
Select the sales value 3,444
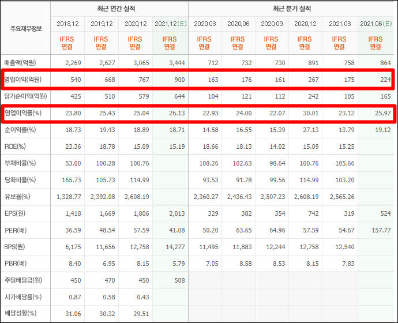[x=177, y=63]
